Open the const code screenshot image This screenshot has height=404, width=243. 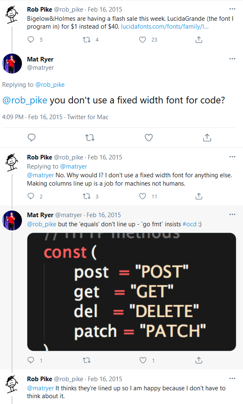(132, 291)
